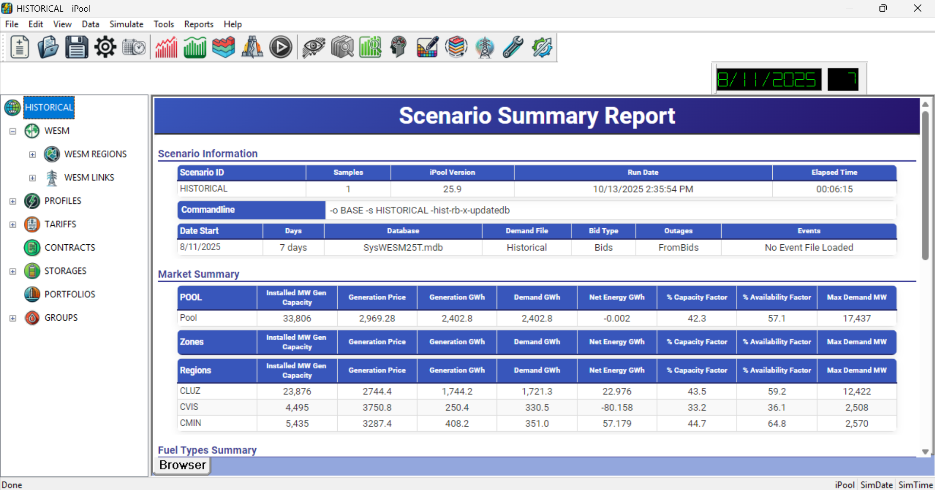This screenshot has width=935, height=490.
Task: Click the calendar and clock icon
Action: (x=134, y=48)
